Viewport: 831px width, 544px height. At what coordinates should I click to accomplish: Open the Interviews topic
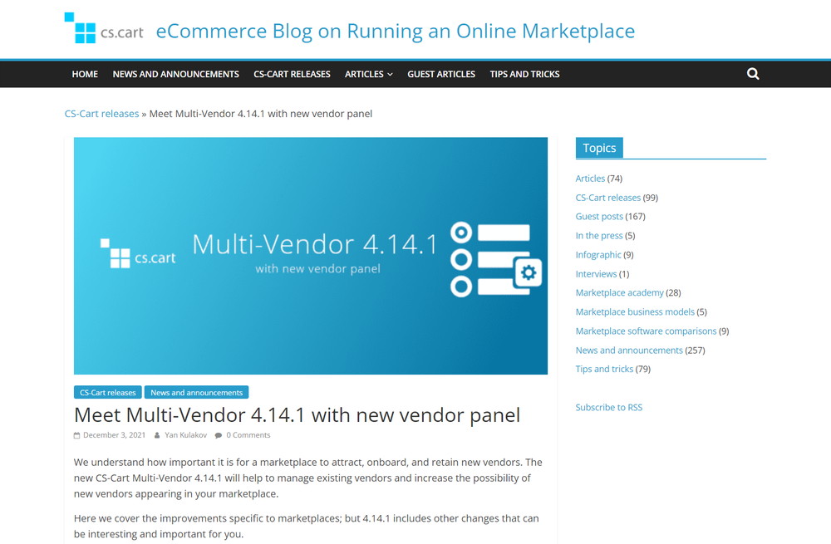[596, 274]
